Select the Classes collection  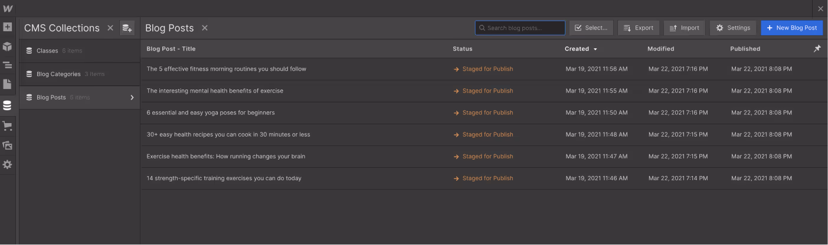(x=47, y=51)
